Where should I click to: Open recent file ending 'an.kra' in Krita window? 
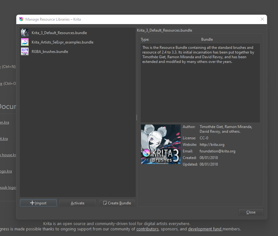4,122
